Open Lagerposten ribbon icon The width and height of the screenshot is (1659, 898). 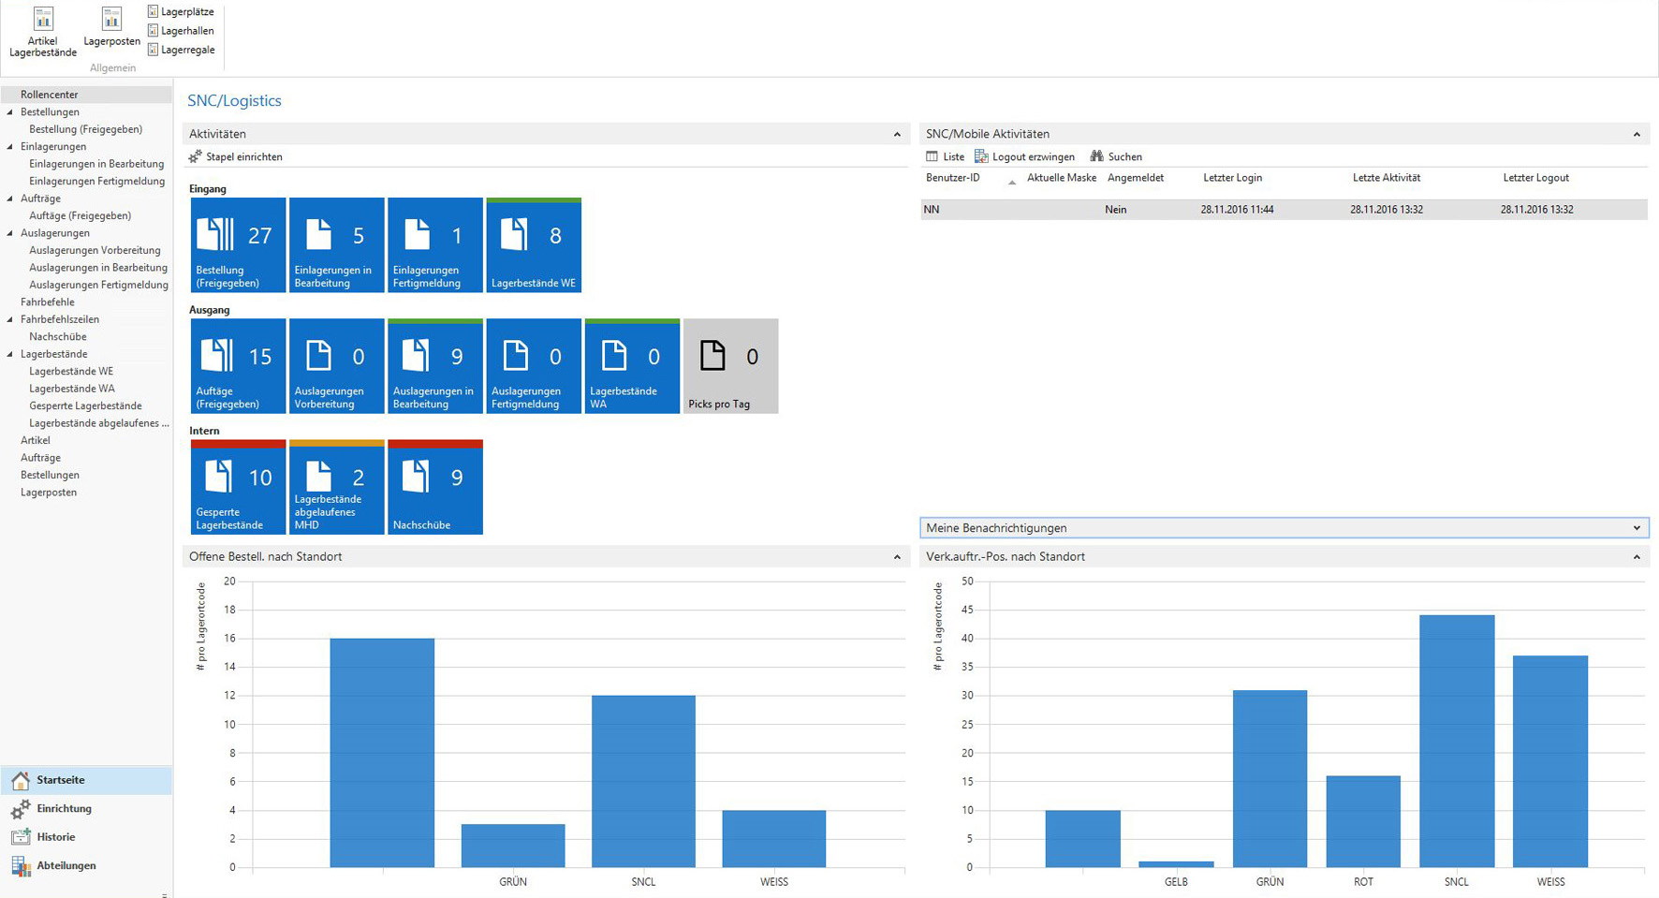click(111, 26)
